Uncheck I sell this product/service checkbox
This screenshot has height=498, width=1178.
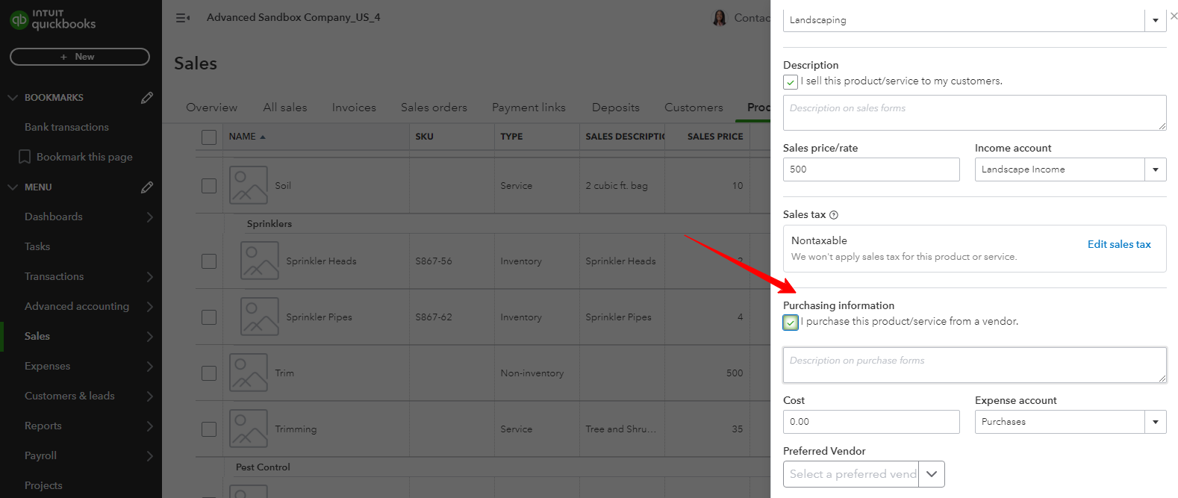pyautogui.click(x=791, y=82)
